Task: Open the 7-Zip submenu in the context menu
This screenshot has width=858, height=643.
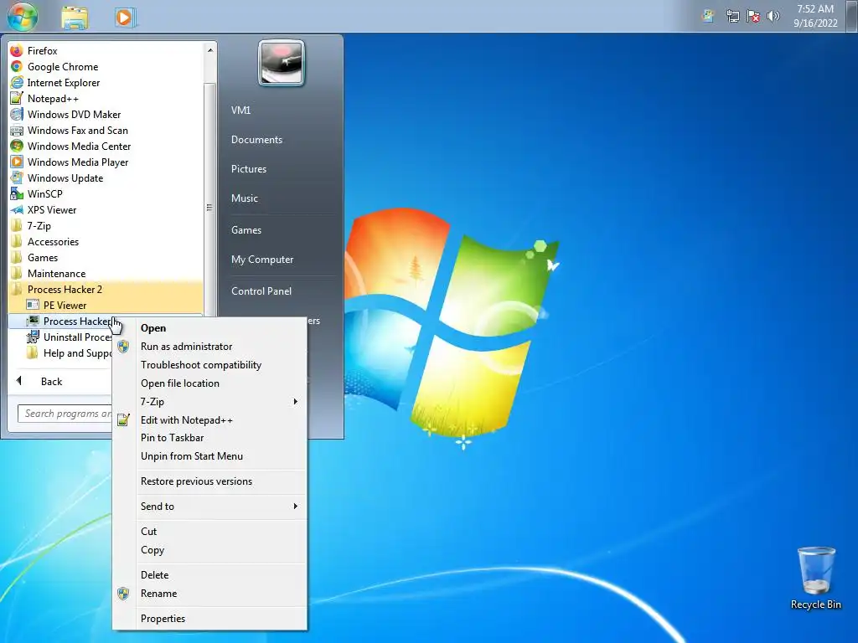Action: click(x=219, y=402)
